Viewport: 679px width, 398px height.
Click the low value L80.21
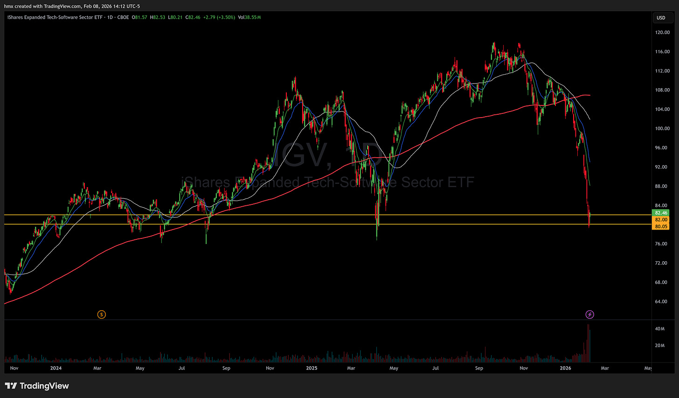point(175,17)
